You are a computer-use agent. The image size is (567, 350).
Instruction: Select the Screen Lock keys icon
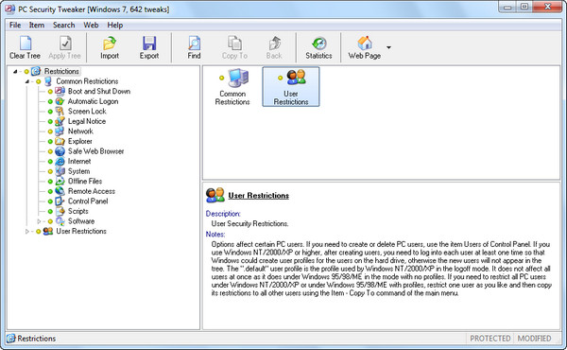60,111
